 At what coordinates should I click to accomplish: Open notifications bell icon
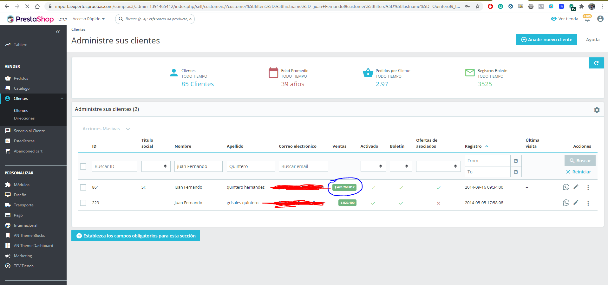click(587, 19)
